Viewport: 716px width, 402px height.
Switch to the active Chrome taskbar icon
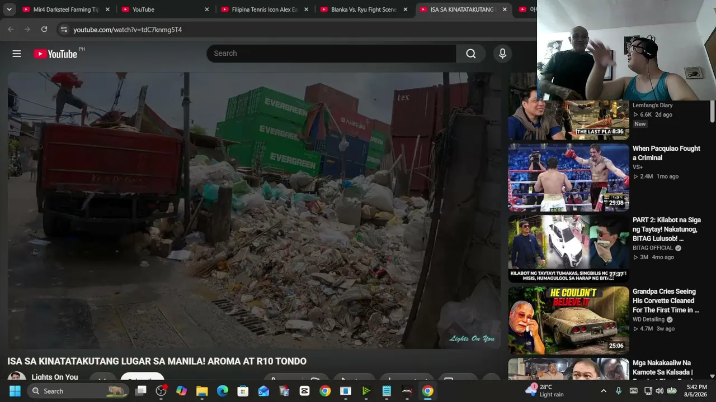point(427,391)
